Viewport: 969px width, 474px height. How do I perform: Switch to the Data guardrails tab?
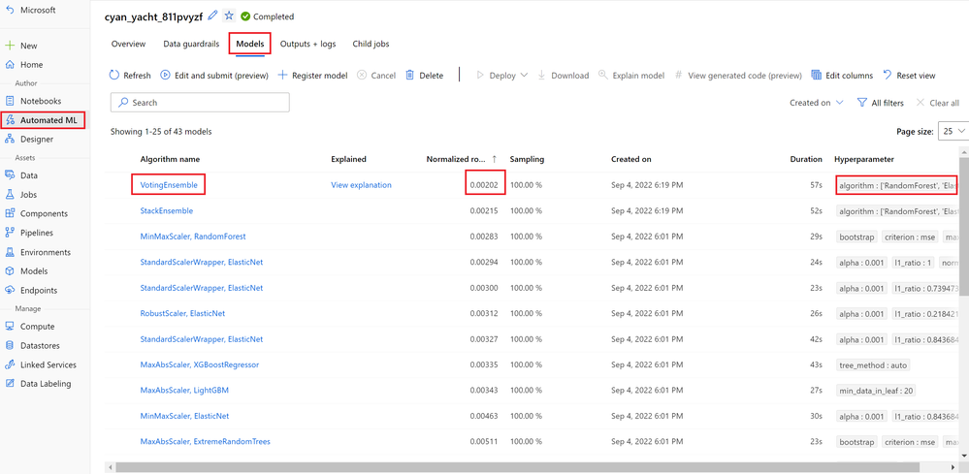(x=192, y=44)
